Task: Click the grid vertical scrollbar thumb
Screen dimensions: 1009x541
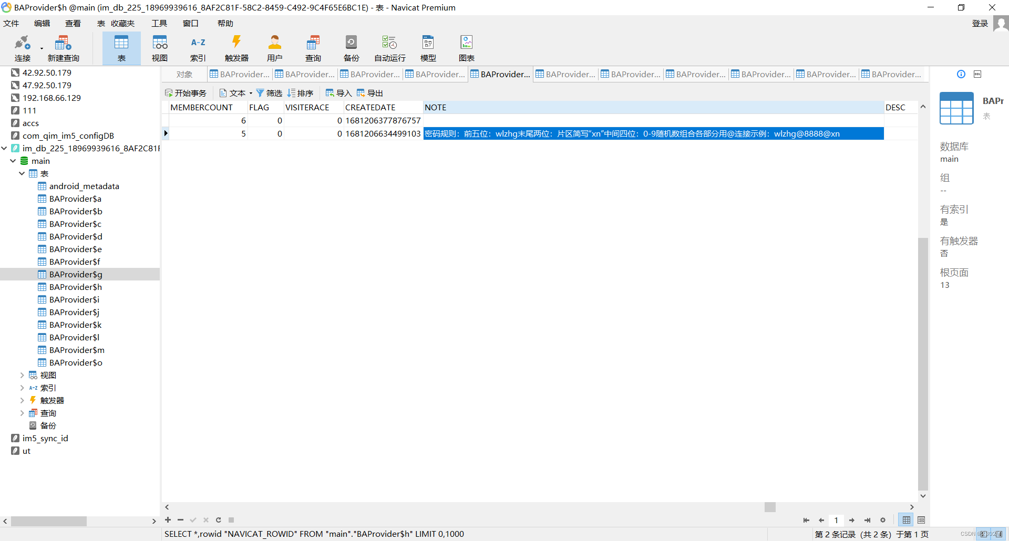Action: [923, 363]
